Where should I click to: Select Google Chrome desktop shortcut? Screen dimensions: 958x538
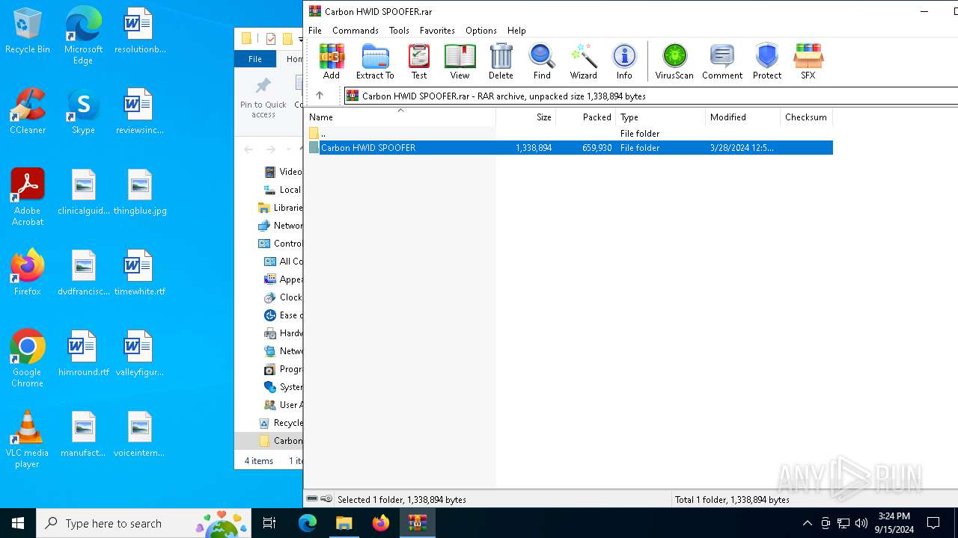(x=28, y=358)
